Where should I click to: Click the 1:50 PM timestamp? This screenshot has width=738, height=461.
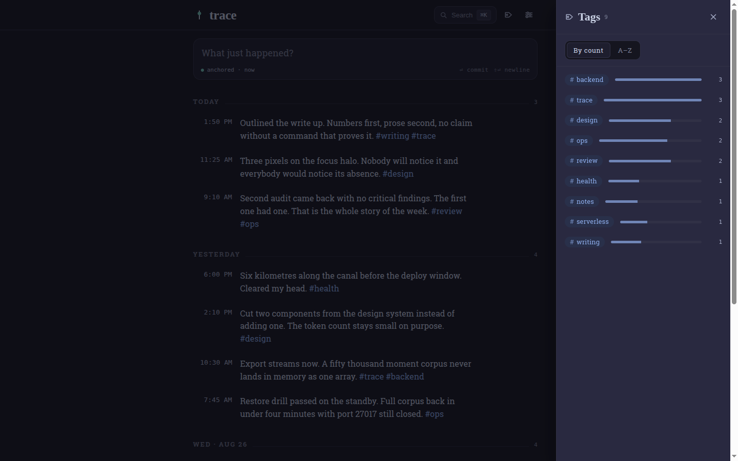click(x=218, y=122)
